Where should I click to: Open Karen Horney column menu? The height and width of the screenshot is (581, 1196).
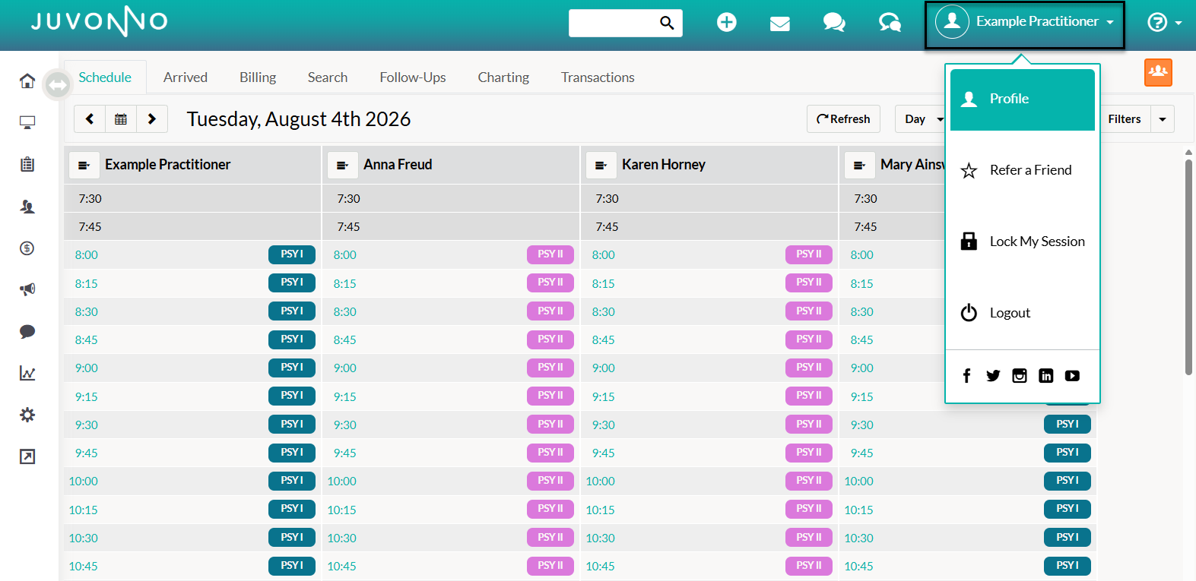[x=601, y=165]
